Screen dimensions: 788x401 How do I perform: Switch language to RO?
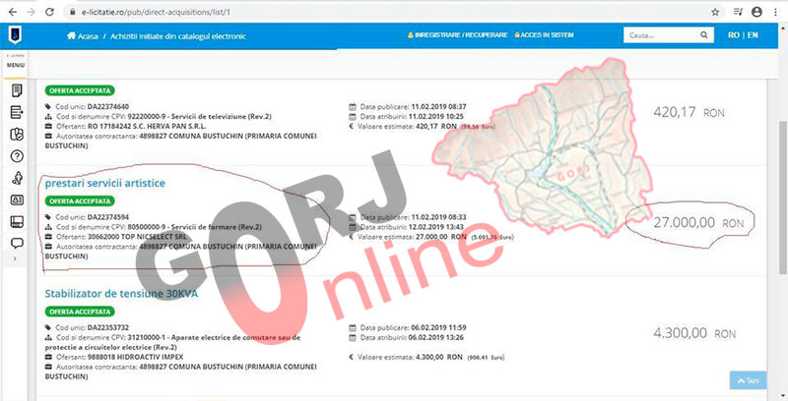734,35
